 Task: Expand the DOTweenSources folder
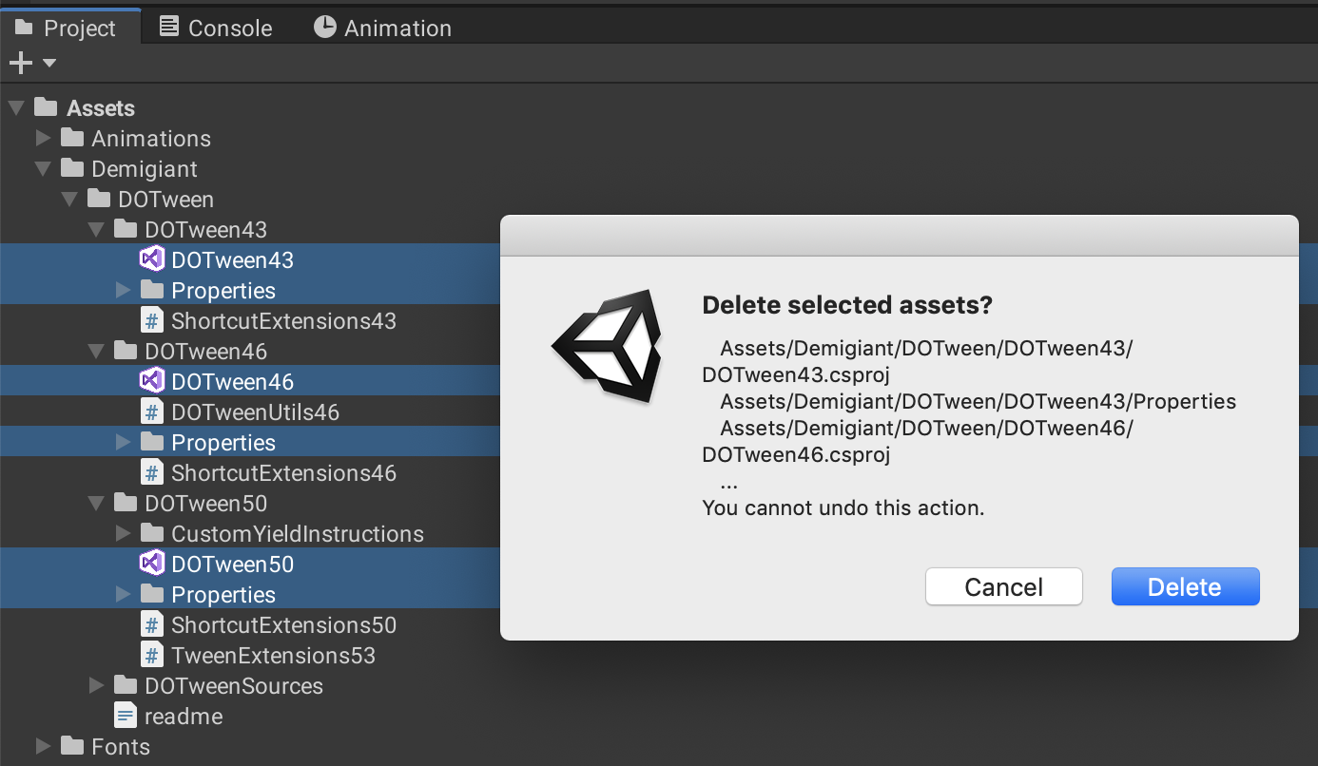click(96, 685)
